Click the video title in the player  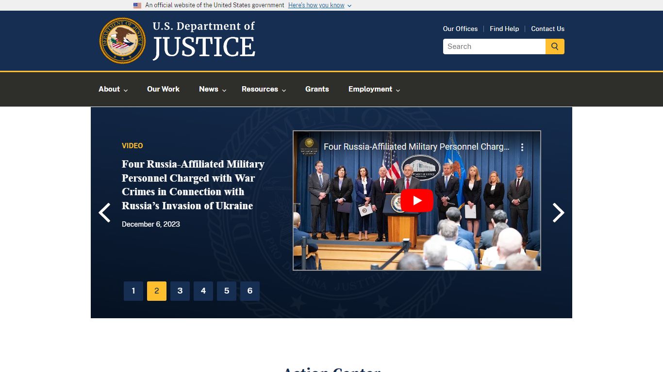[x=416, y=147]
